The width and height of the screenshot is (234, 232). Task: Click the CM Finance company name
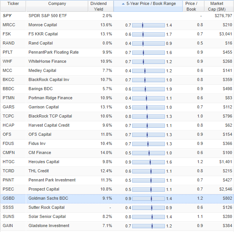point(40,153)
